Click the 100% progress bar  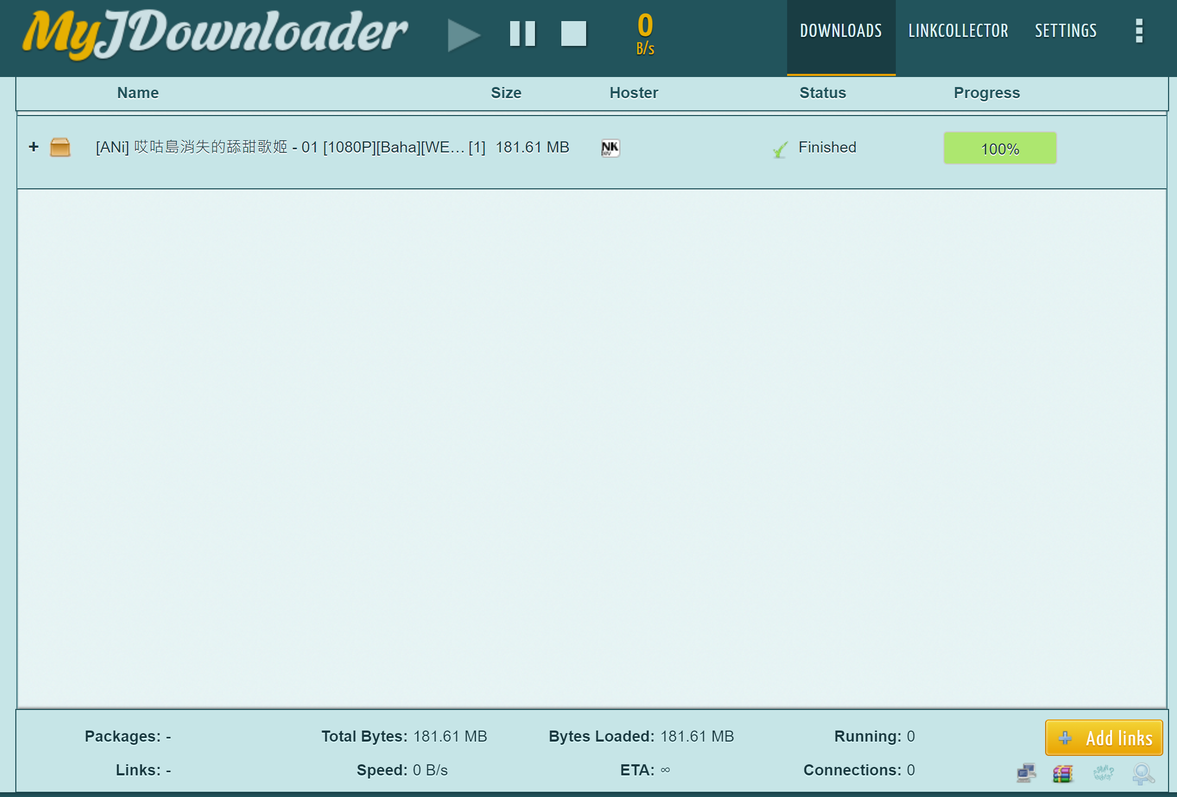click(x=1000, y=148)
